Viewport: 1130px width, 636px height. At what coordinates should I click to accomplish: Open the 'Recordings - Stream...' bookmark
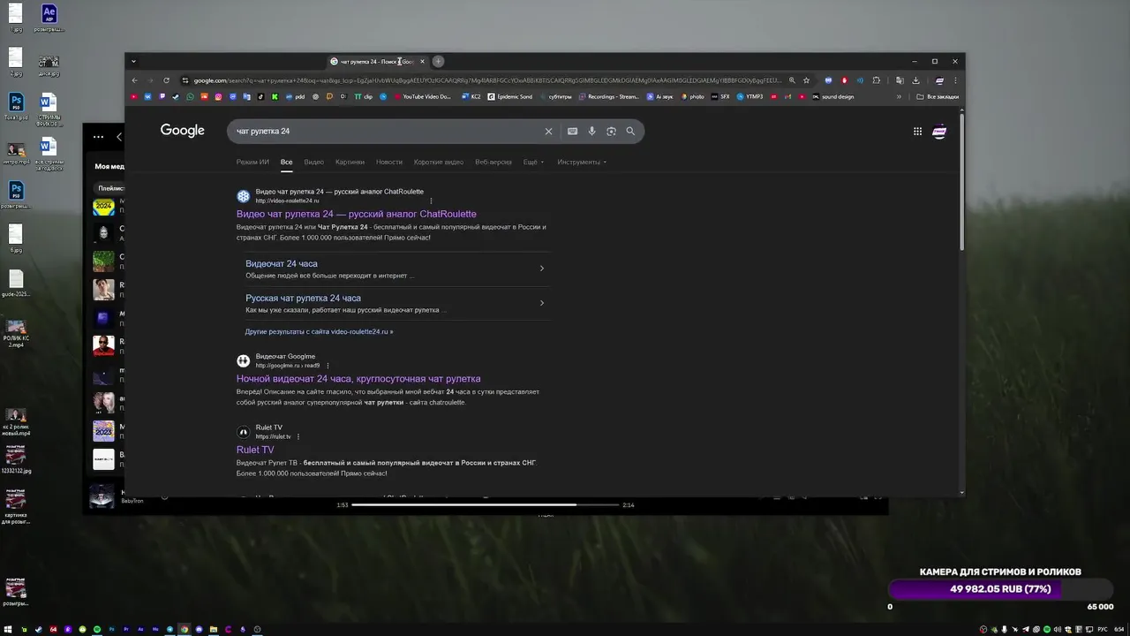tap(608, 96)
